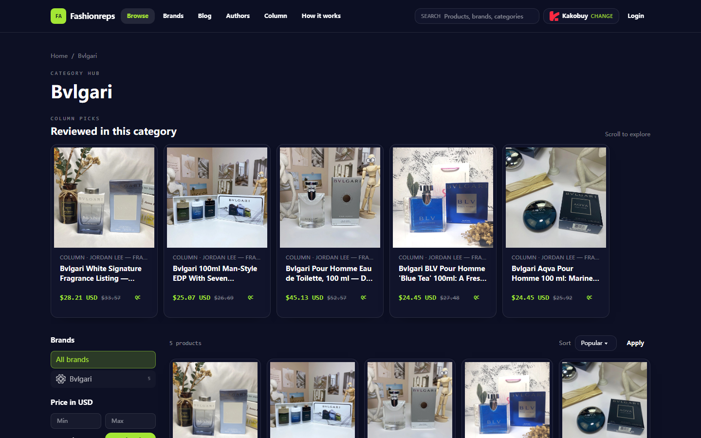This screenshot has width=701, height=438.
Task: Open QC badge on White Signature card
Action: [x=138, y=297]
